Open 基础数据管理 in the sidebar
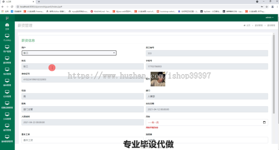Screen dimensions: 279x150 7,139
